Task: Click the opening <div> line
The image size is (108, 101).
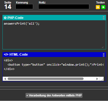Action: pos(8,60)
